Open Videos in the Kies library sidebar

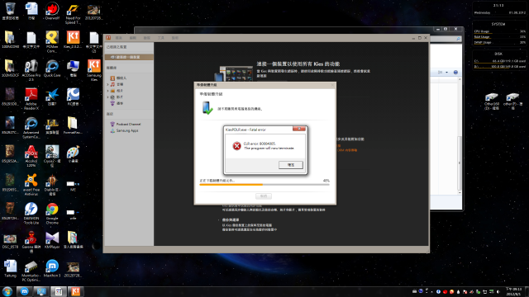[117, 97]
